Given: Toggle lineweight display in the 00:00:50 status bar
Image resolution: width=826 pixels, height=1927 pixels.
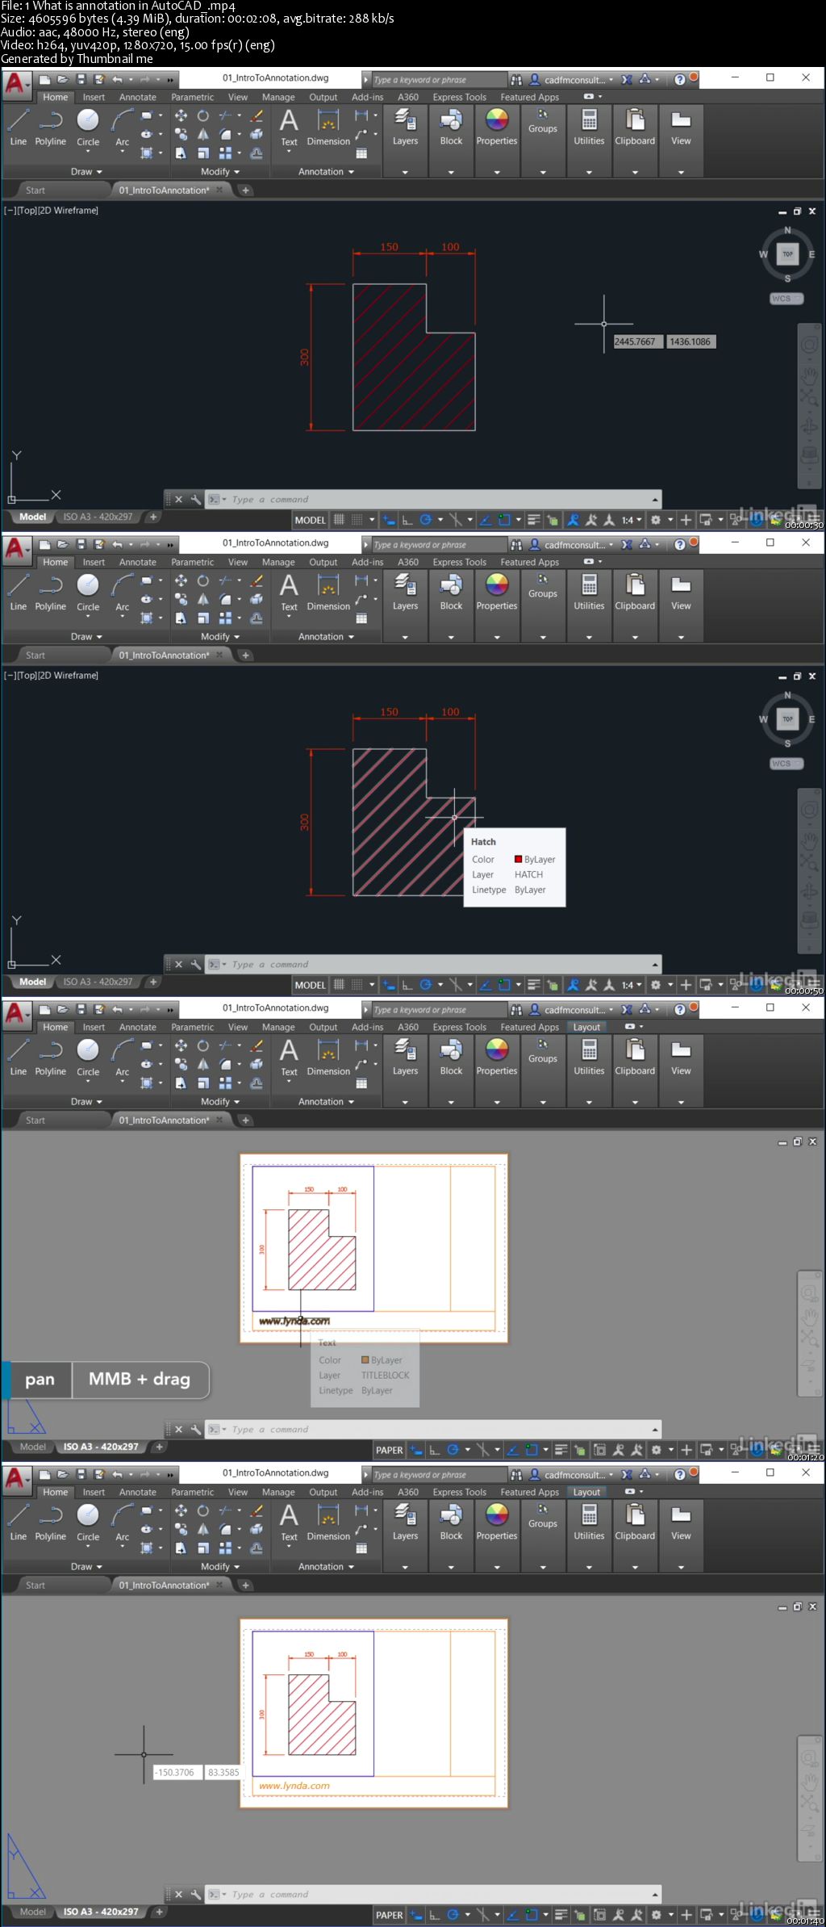Looking at the screenshot, I should pos(533,985).
